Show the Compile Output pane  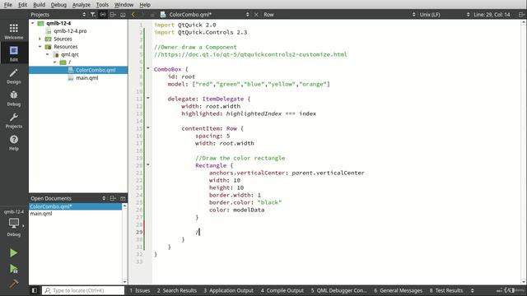(x=282, y=290)
